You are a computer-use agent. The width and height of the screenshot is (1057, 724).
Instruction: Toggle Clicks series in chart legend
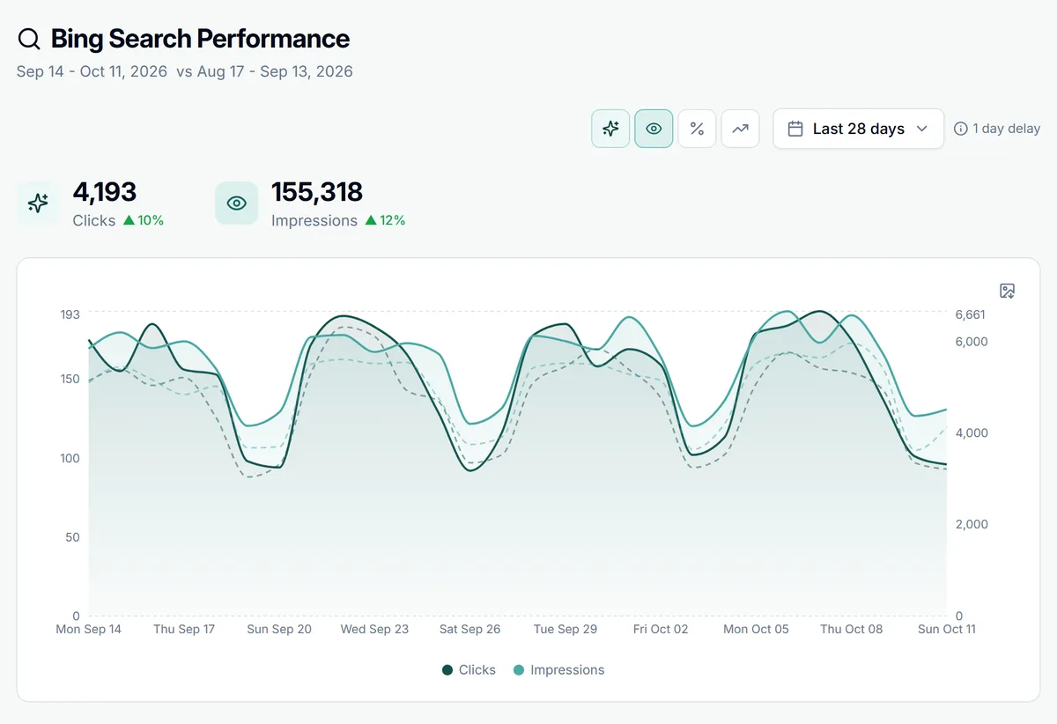(x=469, y=670)
